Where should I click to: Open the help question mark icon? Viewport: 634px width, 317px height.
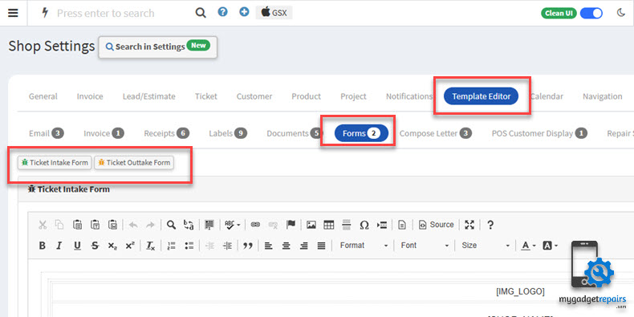coord(222,12)
